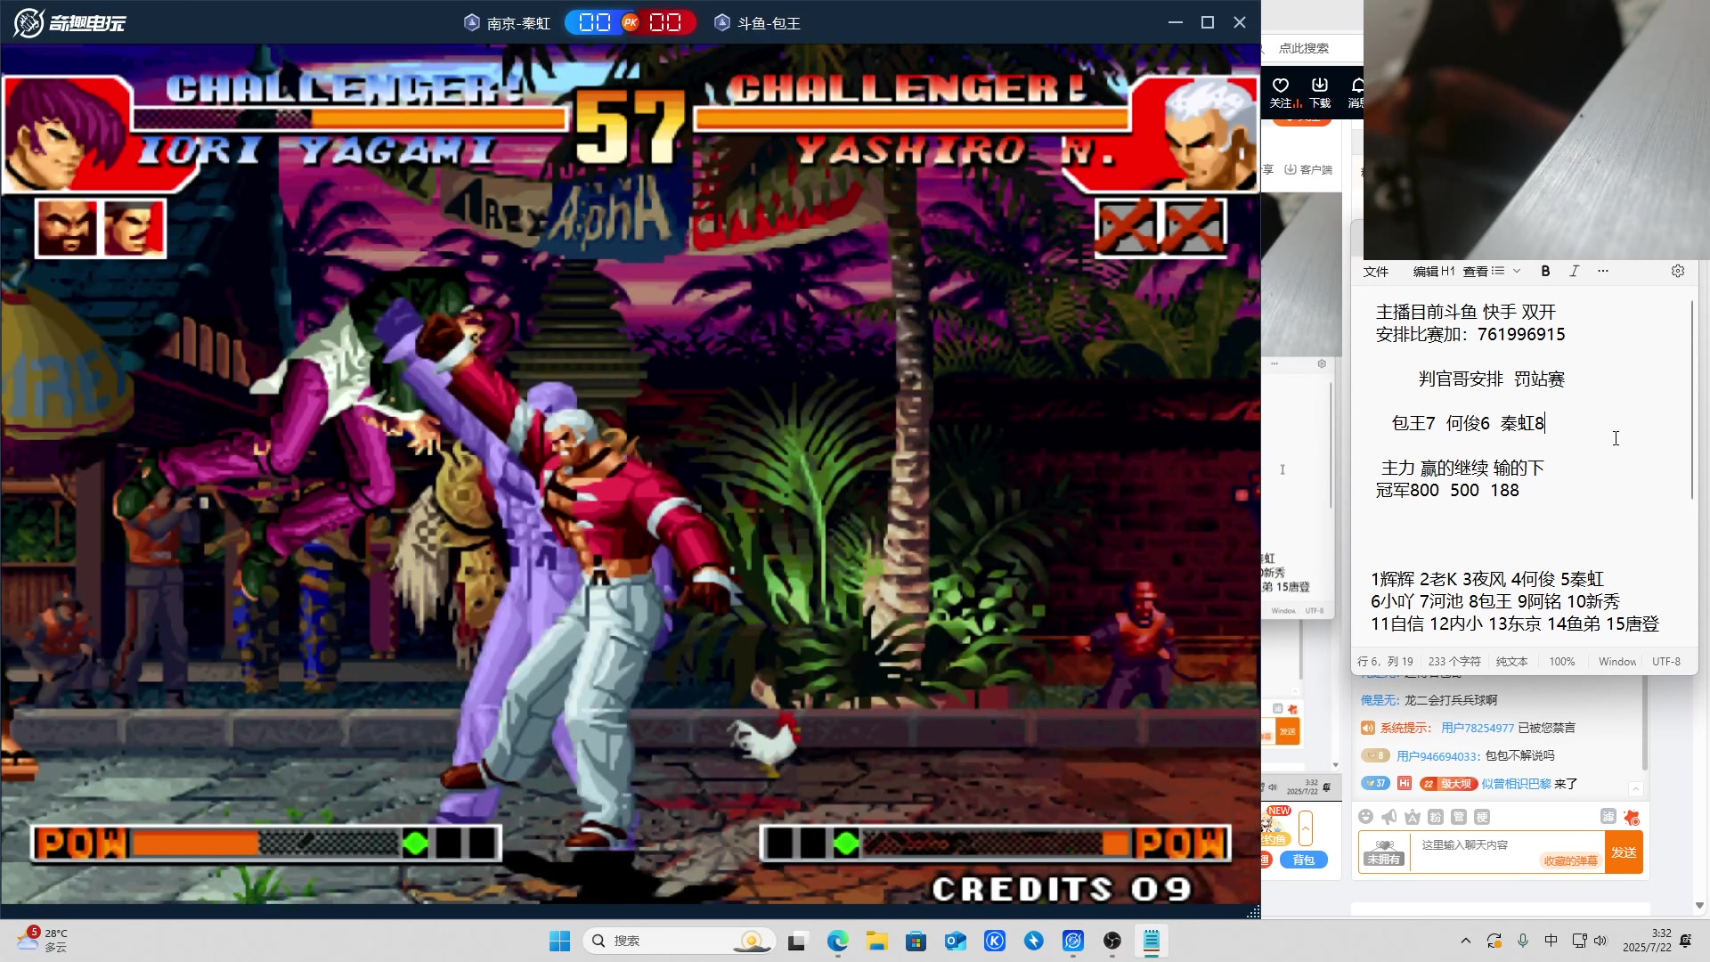Click username 用户78254977 in system notice

point(1478,728)
